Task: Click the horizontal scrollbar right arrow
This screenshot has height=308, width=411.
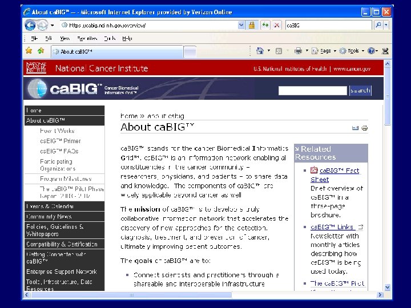Action: tap(380, 295)
